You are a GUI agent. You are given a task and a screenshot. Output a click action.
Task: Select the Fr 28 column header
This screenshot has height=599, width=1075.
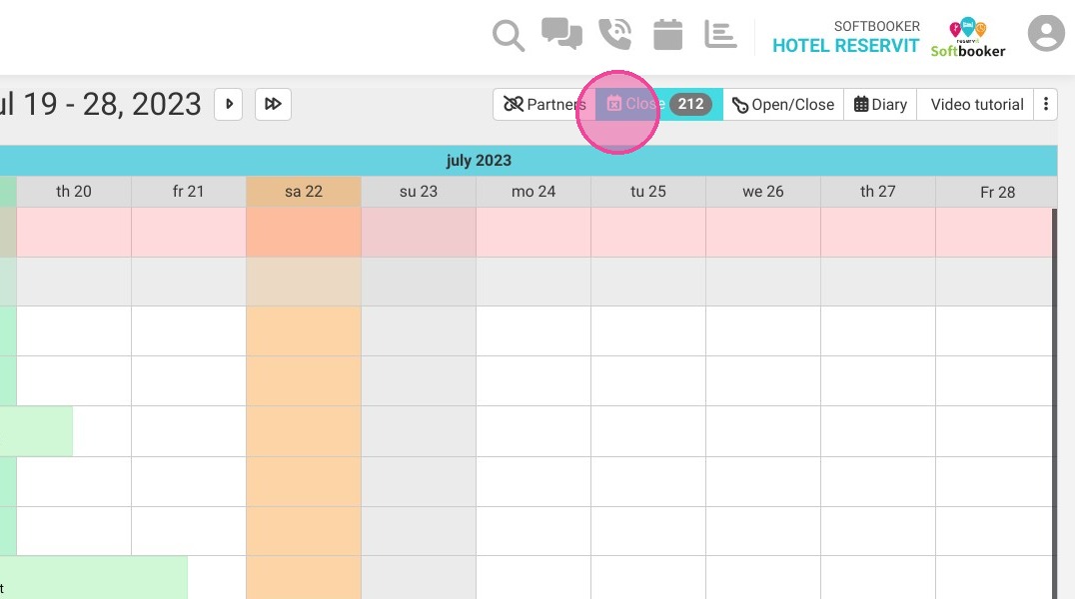click(x=997, y=192)
